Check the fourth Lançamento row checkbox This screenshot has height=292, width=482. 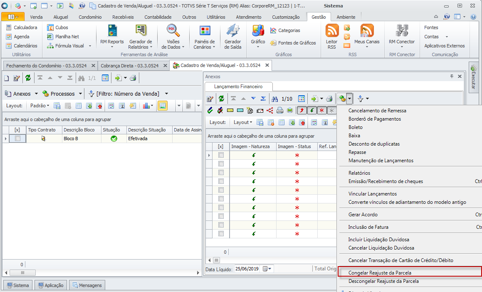coord(221,181)
